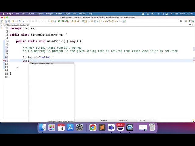Expand the Run configurations dropdown arrow
This screenshot has width=195, height=146.
point(61,21)
